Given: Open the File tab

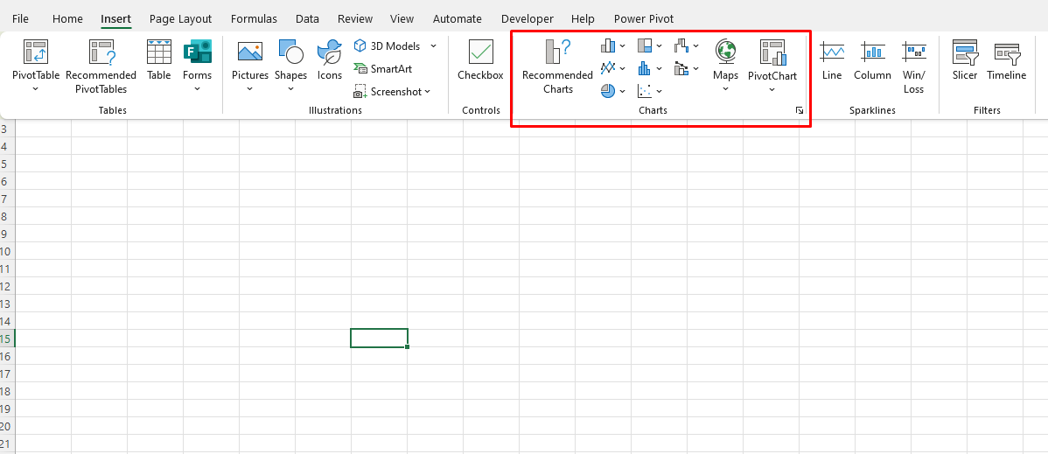Looking at the screenshot, I should pyautogui.click(x=20, y=18).
